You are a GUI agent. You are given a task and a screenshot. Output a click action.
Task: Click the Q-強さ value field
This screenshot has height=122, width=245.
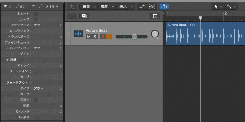(x=48, y=117)
